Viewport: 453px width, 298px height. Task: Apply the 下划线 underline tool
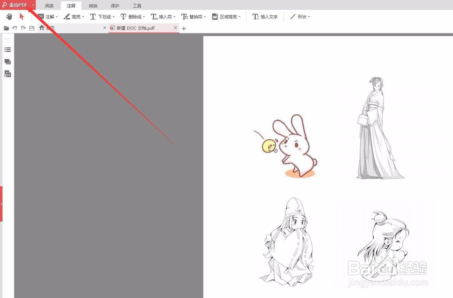[100, 17]
